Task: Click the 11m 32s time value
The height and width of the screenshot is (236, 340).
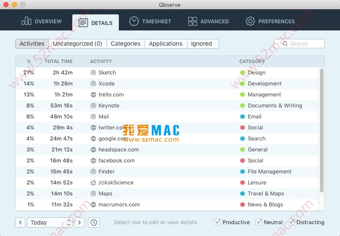Action: pos(62,205)
